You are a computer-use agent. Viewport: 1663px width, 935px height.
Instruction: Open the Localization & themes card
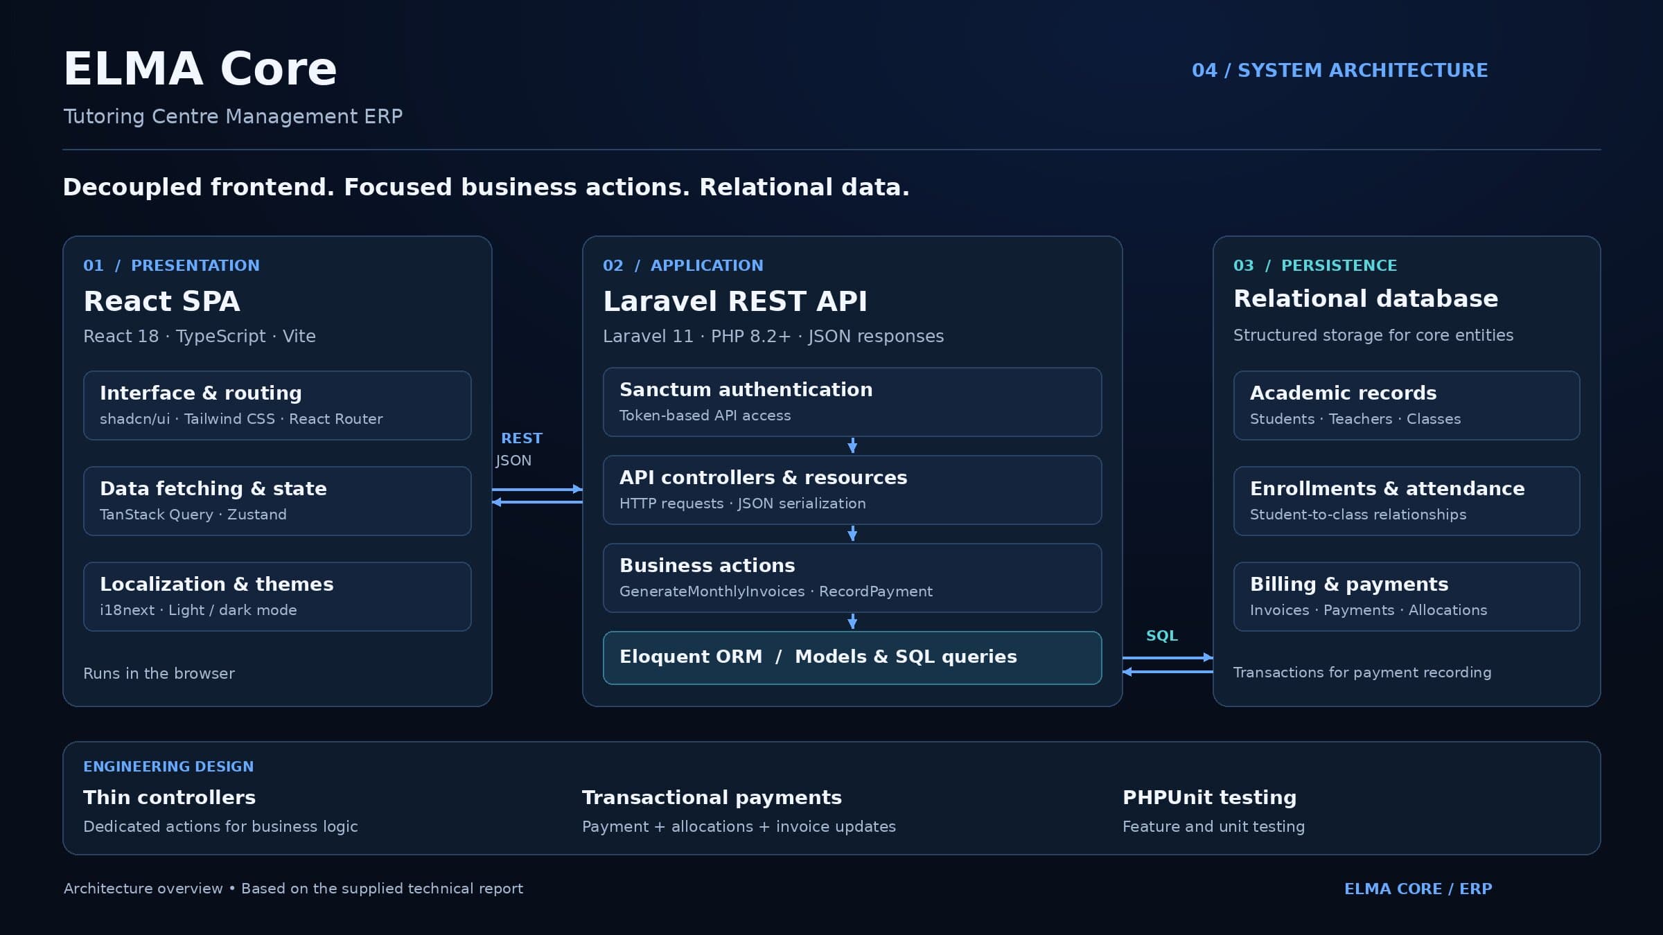click(x=277, y=596)
